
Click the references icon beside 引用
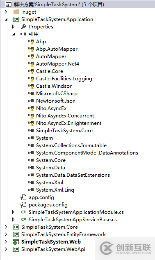(x=23, y=34)
